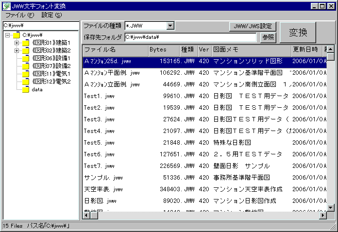
Task: Select the 《図形12》電気2 folder icon
Action: click(x=26, y=82)
